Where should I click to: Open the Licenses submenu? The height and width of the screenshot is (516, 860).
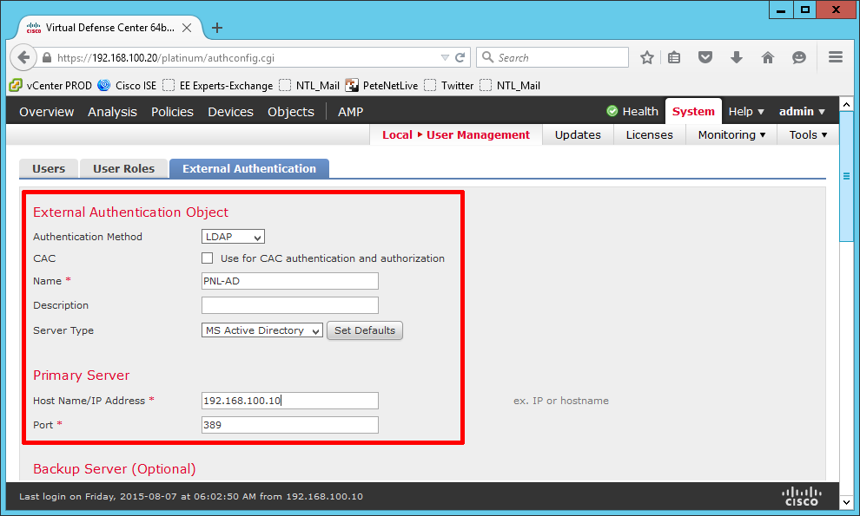(650, 134)
